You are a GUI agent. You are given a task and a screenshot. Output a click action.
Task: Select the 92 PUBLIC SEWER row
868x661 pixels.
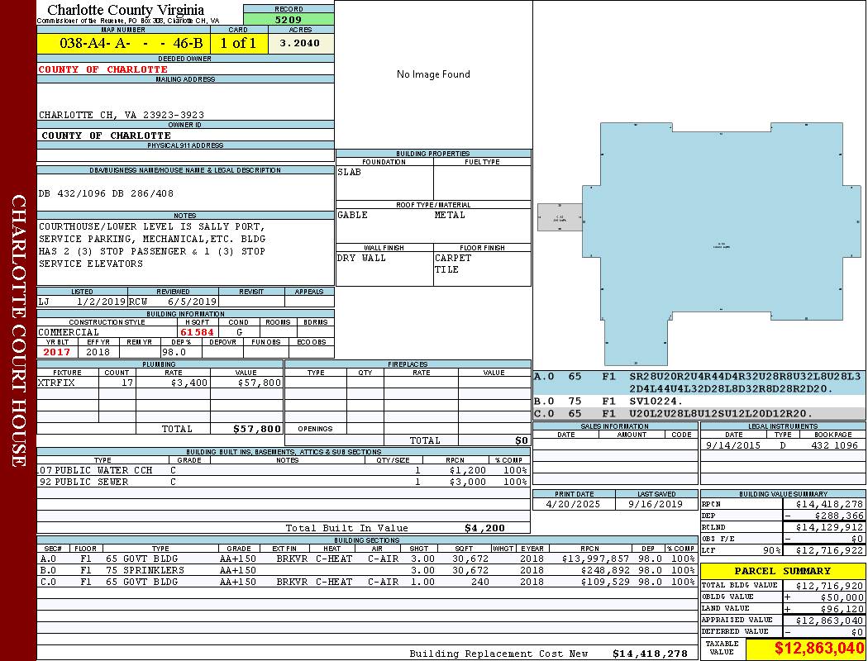click(281, 482)
